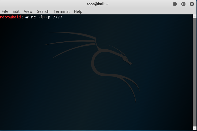This screenshot has width=197, height=131.
Task: Click the scrollbar up arrow
Action: (x=195, y=16)
